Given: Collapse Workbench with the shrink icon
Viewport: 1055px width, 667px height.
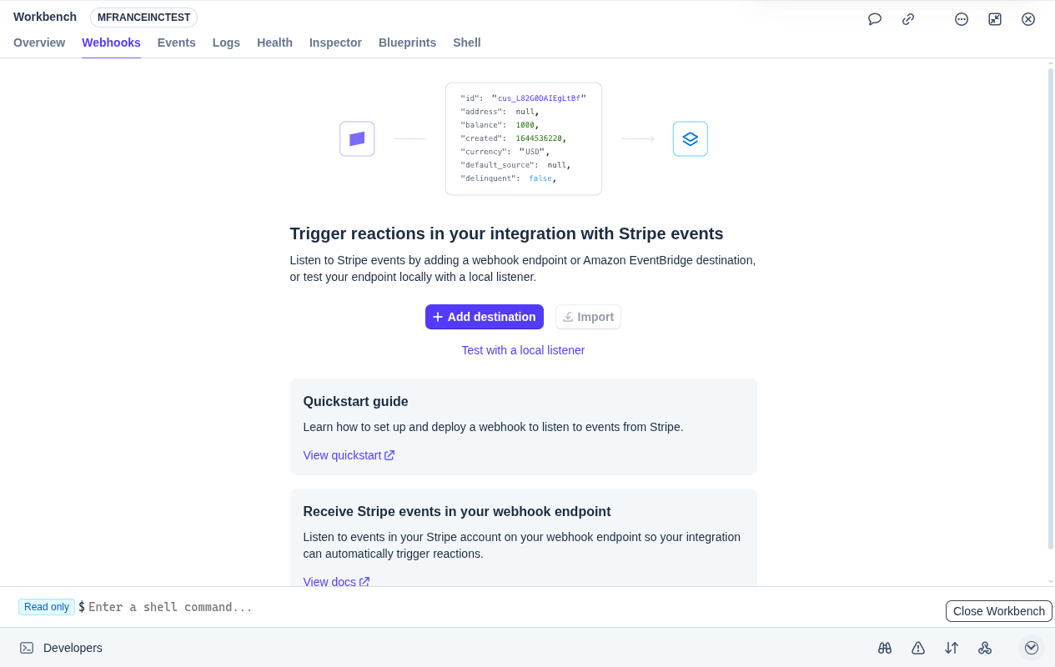Looking at the screenshot, I should click(x=994, y=18).
